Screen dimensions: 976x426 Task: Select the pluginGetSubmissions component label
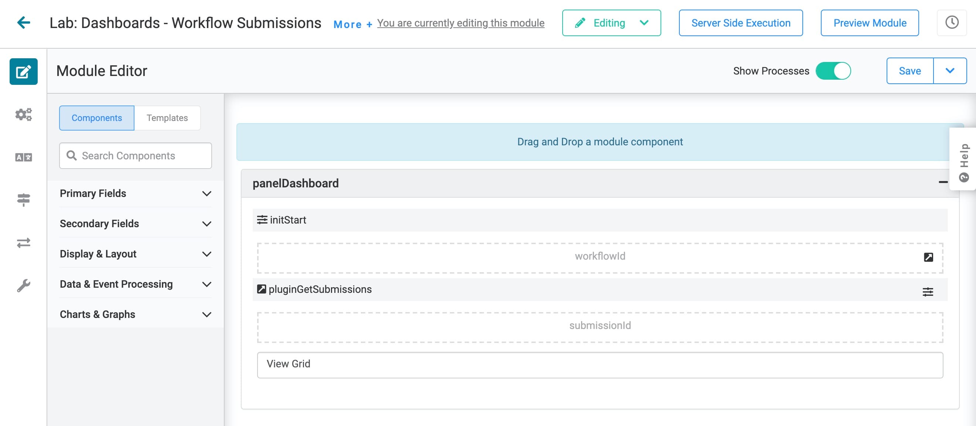click(320, 289)
